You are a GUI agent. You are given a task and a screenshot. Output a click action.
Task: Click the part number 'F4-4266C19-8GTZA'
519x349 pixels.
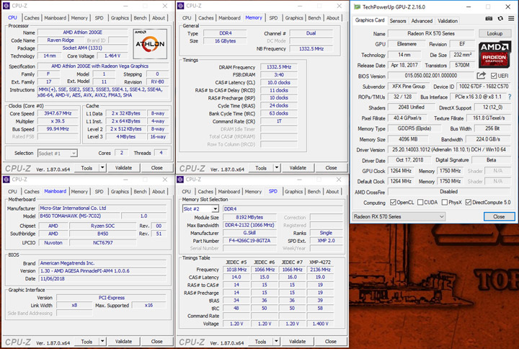249,241
